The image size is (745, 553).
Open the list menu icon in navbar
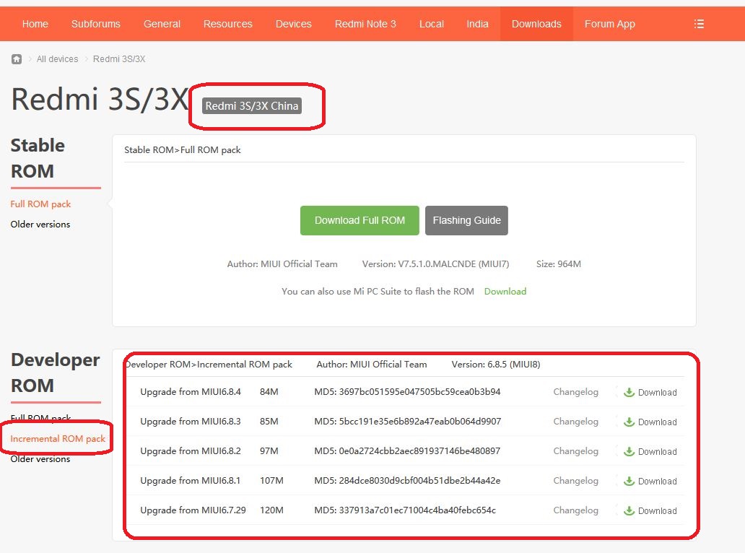tap(698, 24)
